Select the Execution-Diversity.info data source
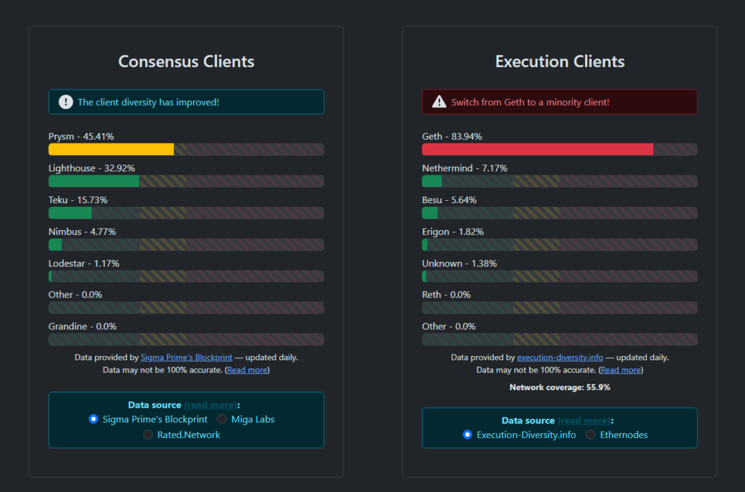Screen dimensions: 745x492 [x=467, y=435]
